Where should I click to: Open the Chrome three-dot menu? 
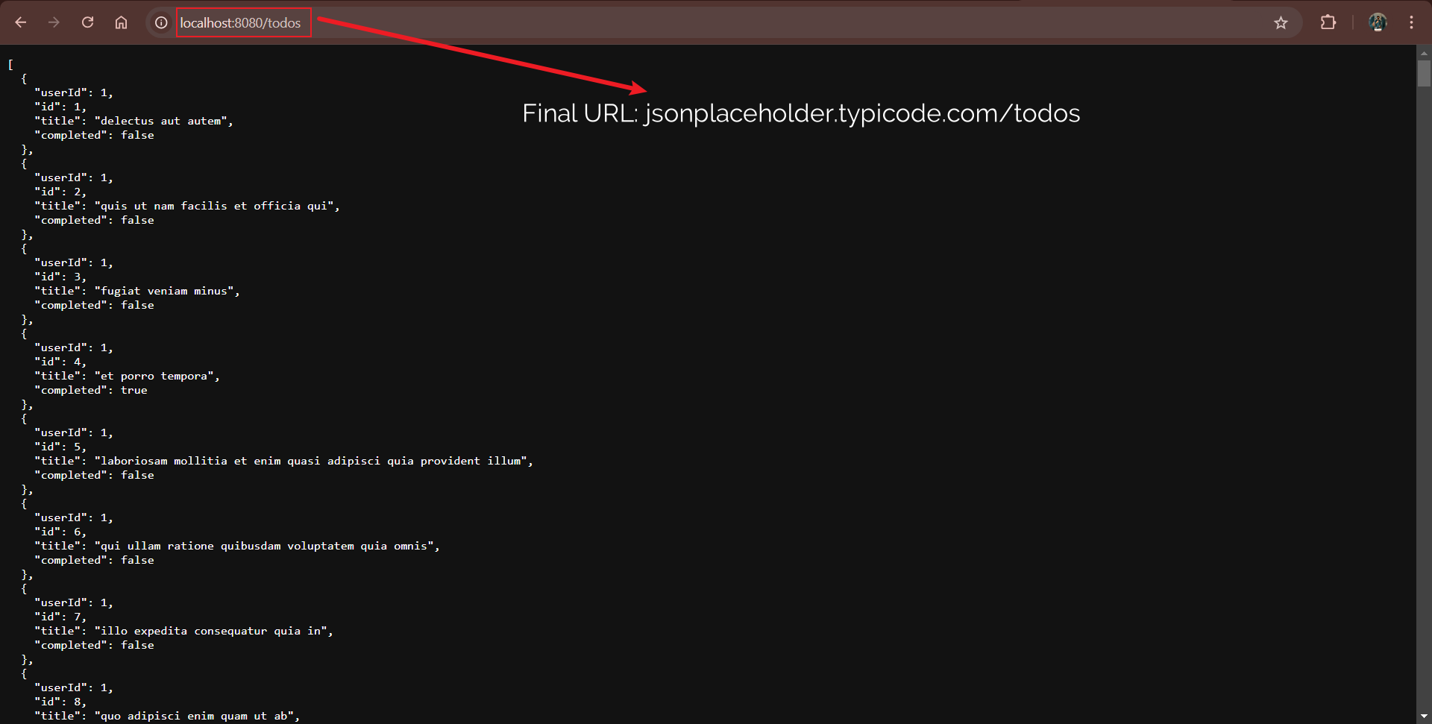pos(1411,22)
